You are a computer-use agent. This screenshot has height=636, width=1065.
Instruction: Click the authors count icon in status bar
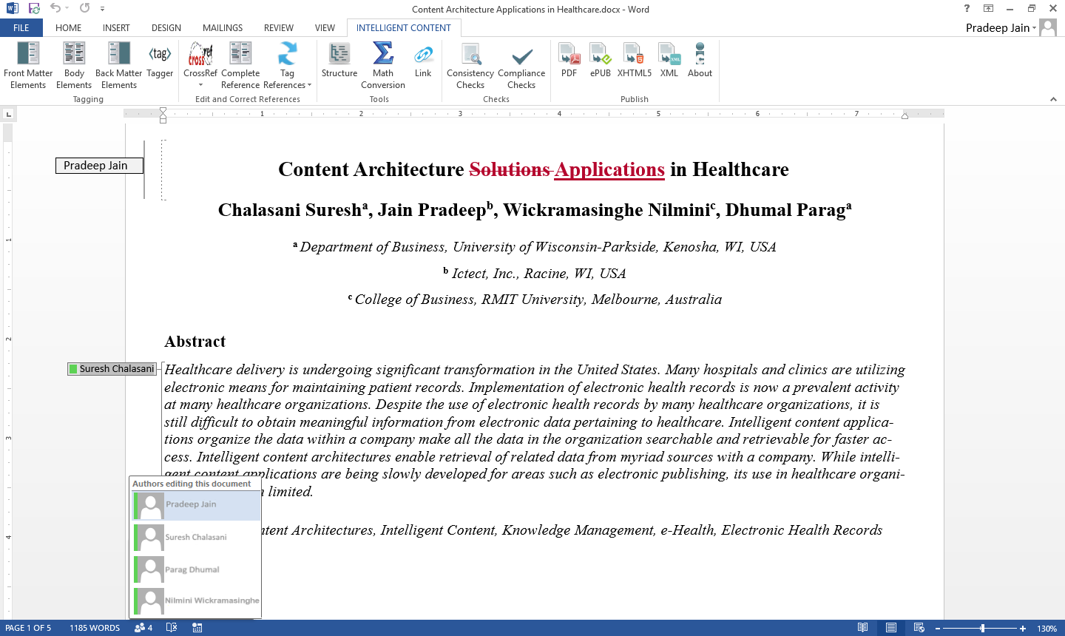click(x=143, y=628)
